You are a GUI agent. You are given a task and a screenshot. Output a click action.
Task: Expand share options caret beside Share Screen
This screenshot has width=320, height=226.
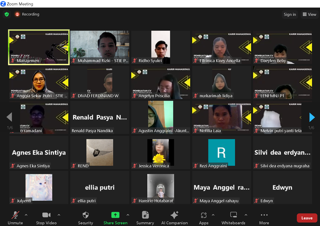pyautogui.click(x=128, y=215)
